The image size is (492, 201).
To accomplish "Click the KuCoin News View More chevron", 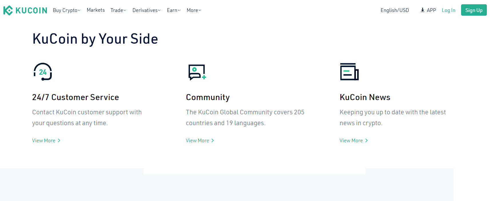I will tap(366, 141).
